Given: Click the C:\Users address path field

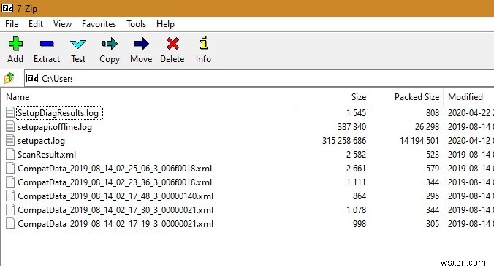Looking at the screenshot, I should (259, 78).
